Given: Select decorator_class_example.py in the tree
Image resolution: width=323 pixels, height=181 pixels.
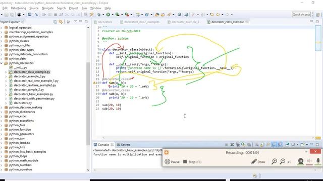Looking at the screenshot, I should click(32, 72).
